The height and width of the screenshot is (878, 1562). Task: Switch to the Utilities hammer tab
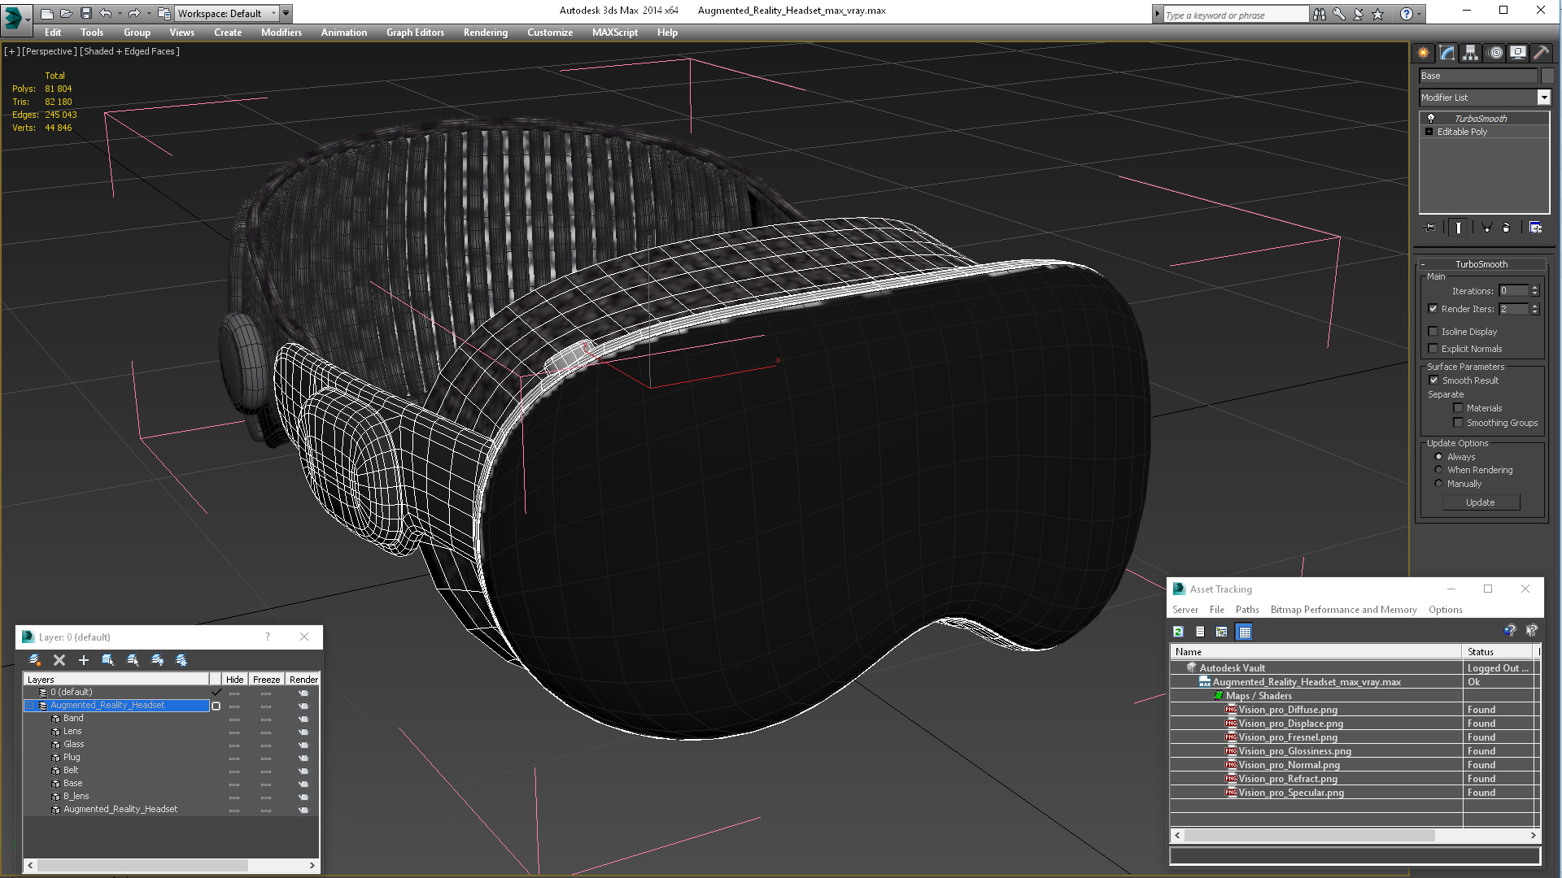point(1541,53)
